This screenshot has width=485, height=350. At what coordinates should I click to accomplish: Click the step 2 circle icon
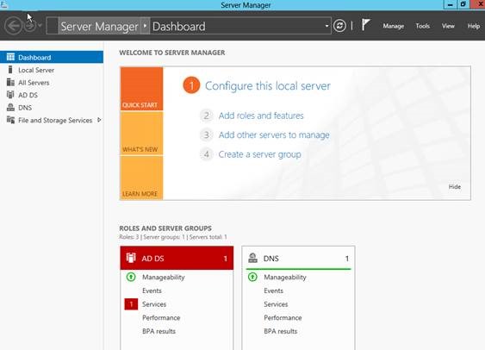(206, 116)
